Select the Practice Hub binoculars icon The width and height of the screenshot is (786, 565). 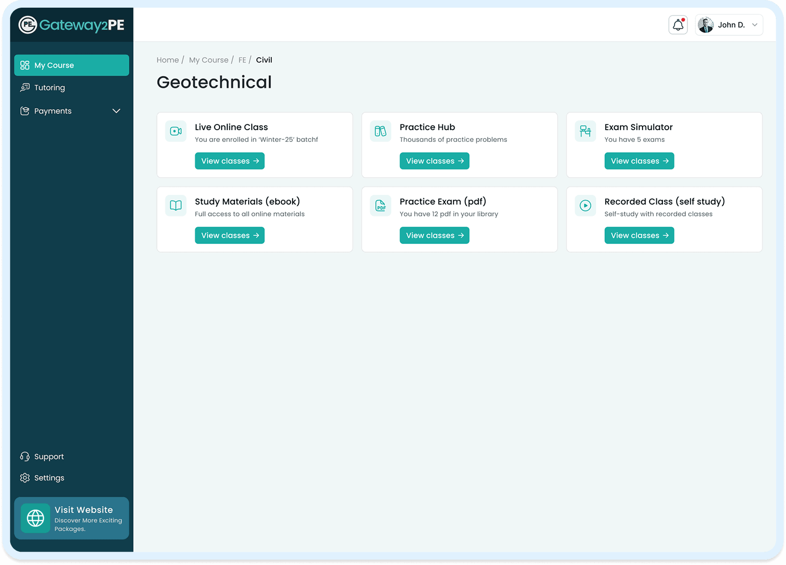click(x=380, y=131)
